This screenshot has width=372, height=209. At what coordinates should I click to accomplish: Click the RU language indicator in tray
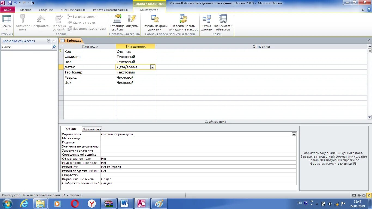coord(300,203)
